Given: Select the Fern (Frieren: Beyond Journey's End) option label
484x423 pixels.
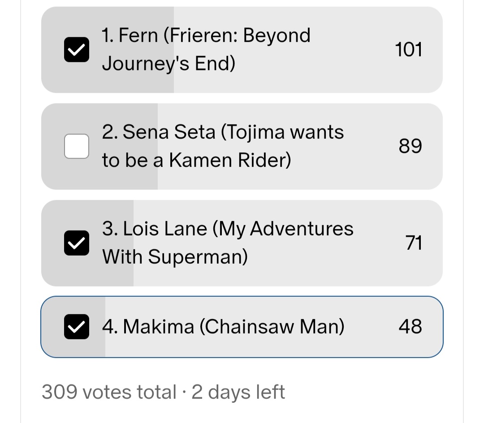Looking at the screenshot, I should pos(206,49).
